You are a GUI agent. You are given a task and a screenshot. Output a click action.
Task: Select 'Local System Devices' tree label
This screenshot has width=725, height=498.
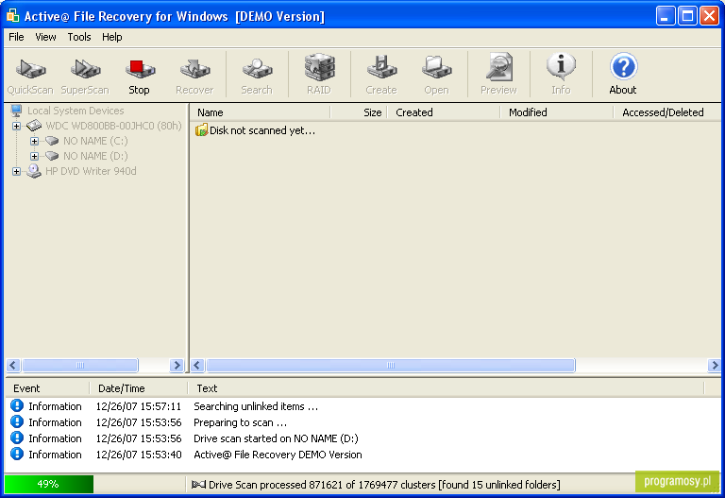coord(76,111)
